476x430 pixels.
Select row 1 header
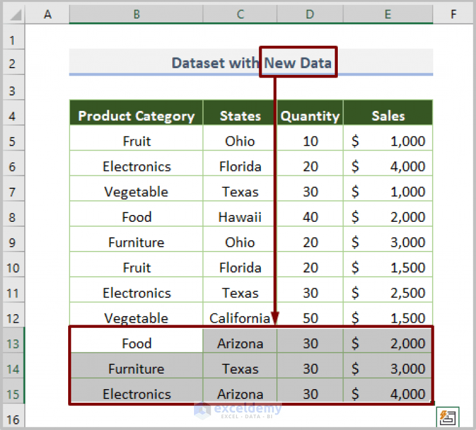coord(14,37)
